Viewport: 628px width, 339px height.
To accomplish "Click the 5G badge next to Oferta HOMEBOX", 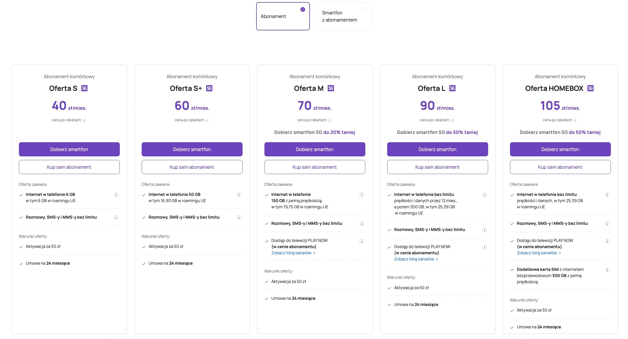I will [591, 88].
